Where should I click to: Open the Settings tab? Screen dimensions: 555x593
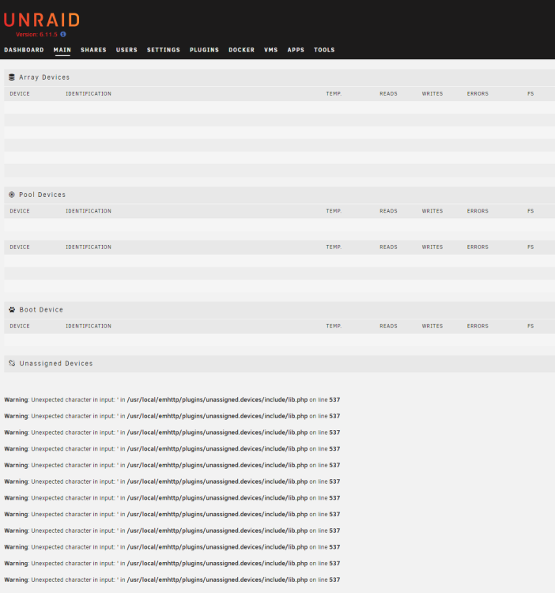[x=164, y=50]
